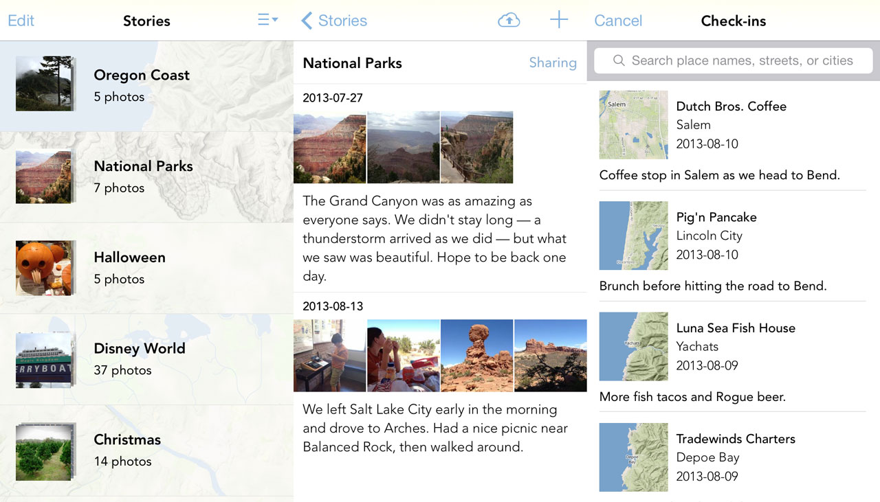Choose the Dutch Bros. Coffee check-in
Viewport: 880px width, 502px height.
(731, 125)
